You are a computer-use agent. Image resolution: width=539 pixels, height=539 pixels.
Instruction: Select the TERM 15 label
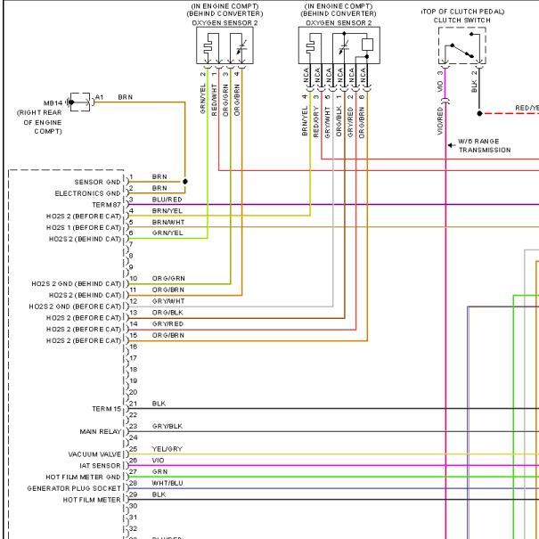[106, 409]
